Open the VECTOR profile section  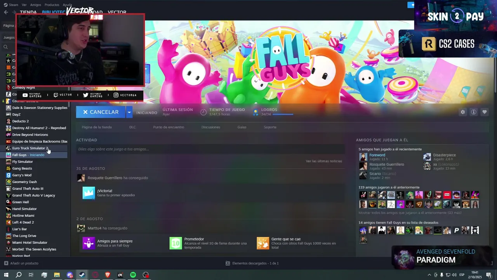click(x=117, y=12)
